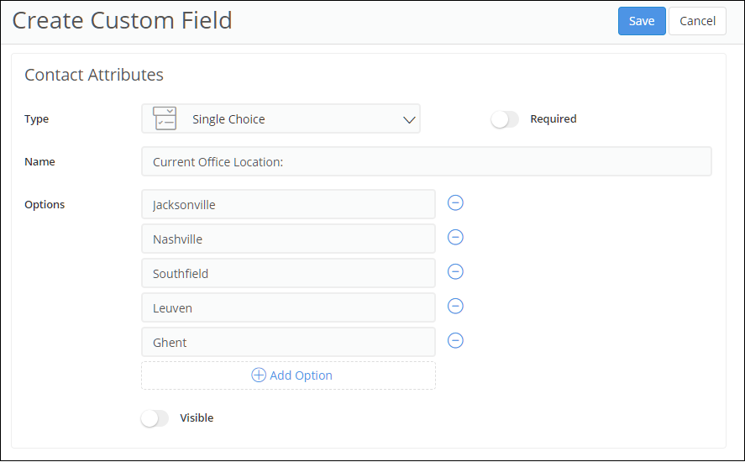Screen dimensions: 745x462
Task: Save the custom field
Action: (641, 21)
